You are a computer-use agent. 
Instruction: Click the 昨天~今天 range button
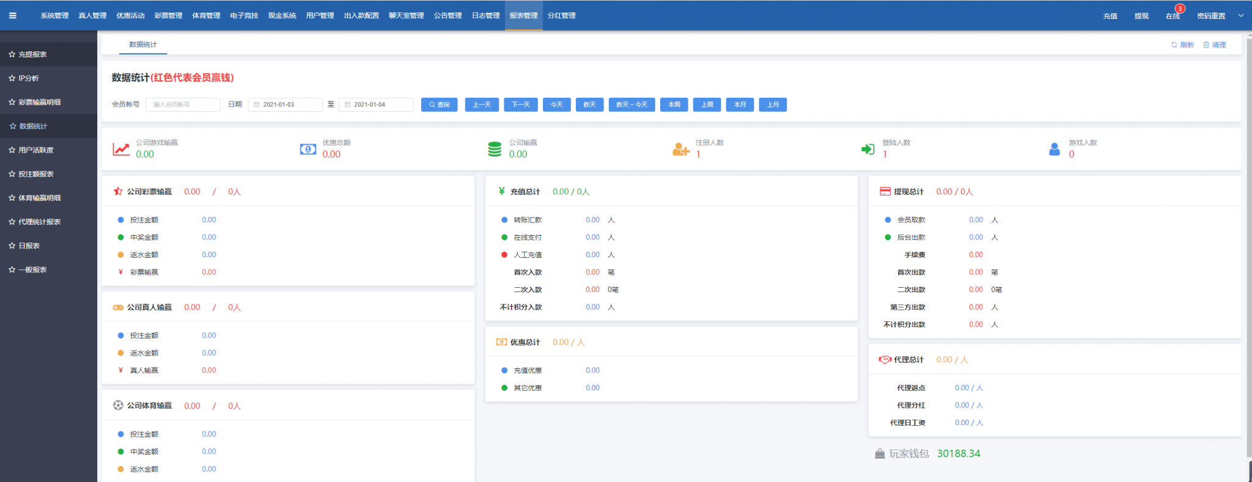632,104
